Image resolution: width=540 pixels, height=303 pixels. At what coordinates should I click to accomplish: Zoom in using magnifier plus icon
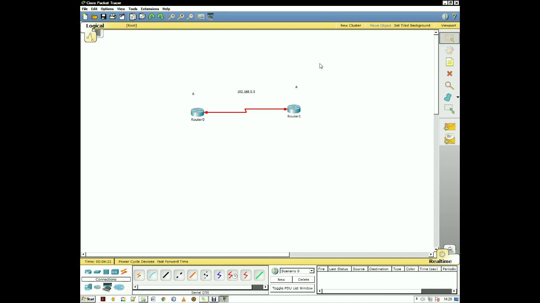(171, 16)
